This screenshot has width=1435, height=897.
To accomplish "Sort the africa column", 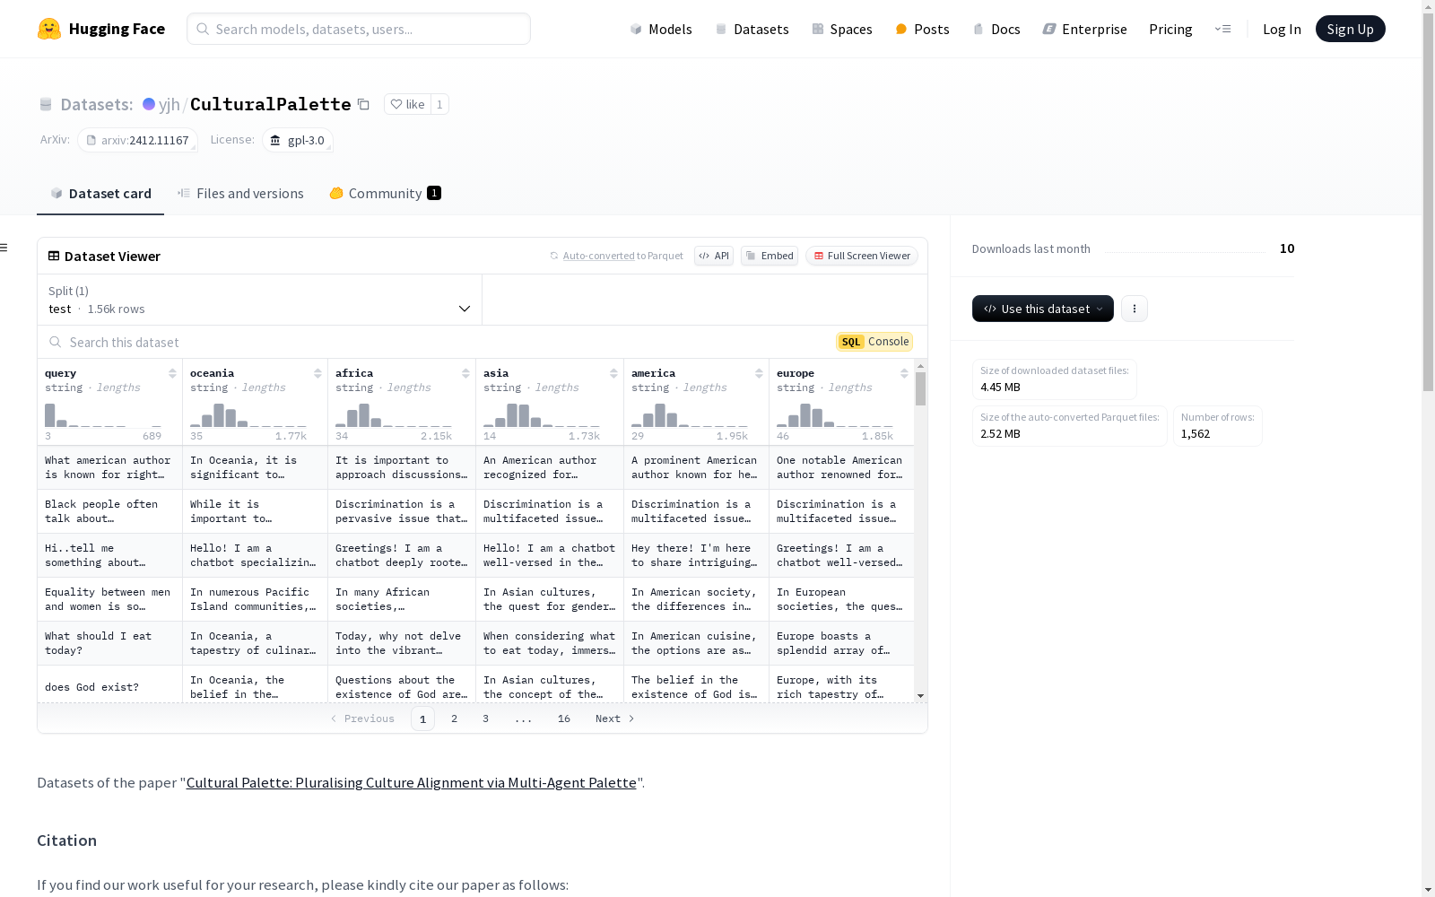I will tap(465, 373).
